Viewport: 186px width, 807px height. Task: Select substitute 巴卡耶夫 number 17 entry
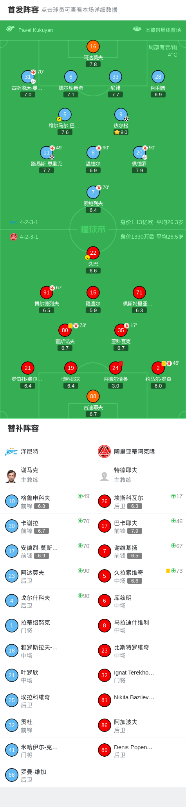point(139,526)
